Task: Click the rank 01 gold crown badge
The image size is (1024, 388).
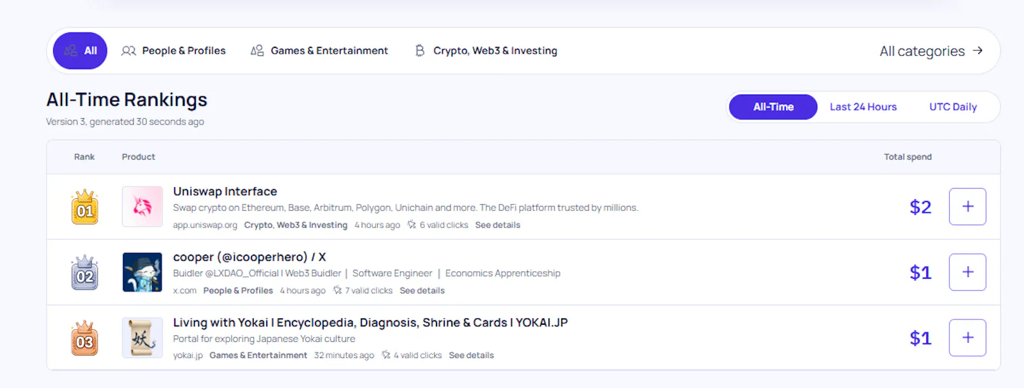Action: (x=84, y=206)
